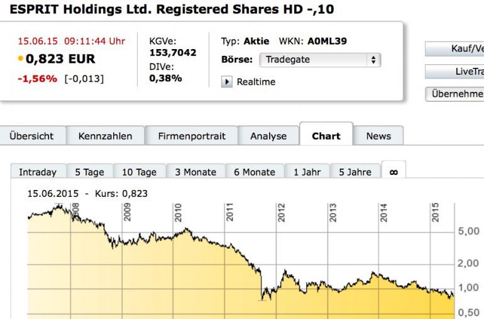Show the 5 Jahre chart range
Image resolution: width=484 pixels, height=319 pixels.
(355, 172)
